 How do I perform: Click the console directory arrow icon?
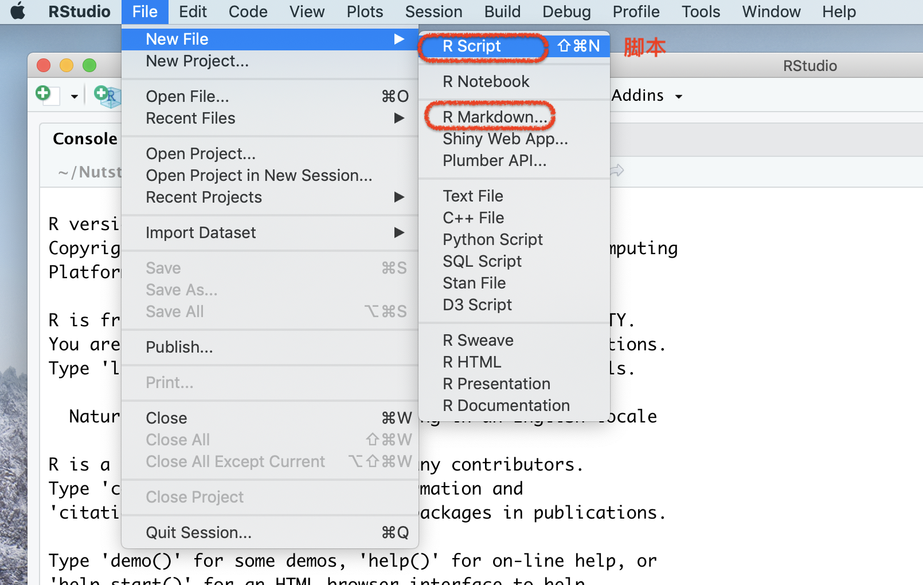coord(617,170)
